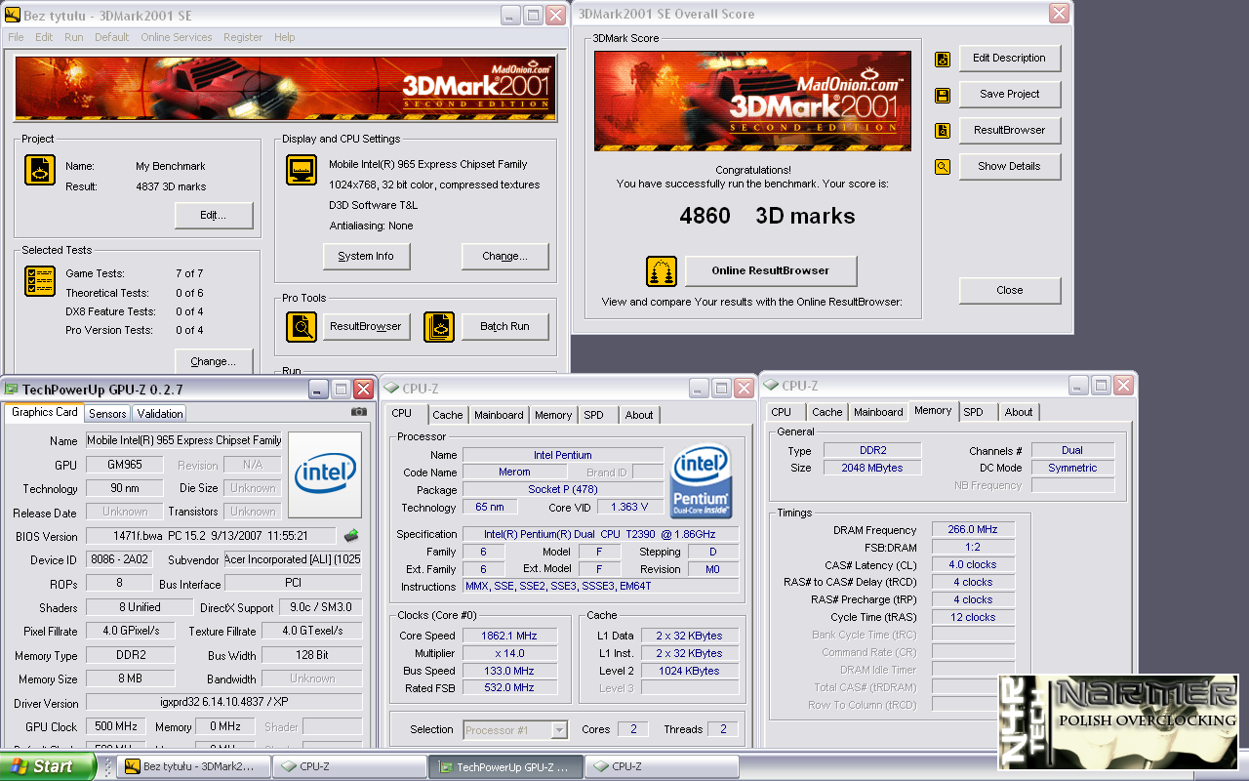Click the Online ResultBrowser icon

pos(662,271)
